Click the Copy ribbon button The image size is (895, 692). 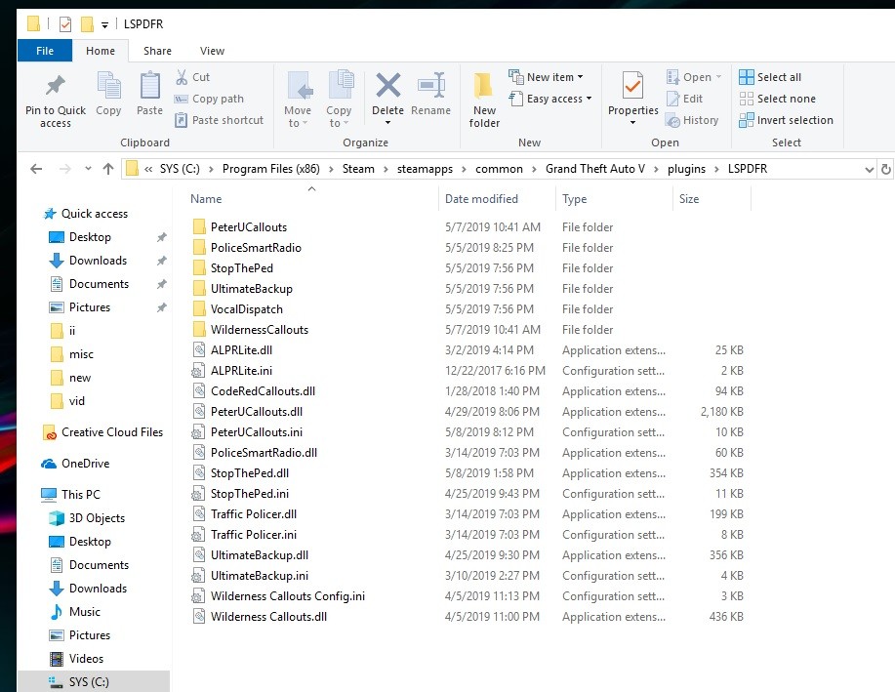click(108, 95)
